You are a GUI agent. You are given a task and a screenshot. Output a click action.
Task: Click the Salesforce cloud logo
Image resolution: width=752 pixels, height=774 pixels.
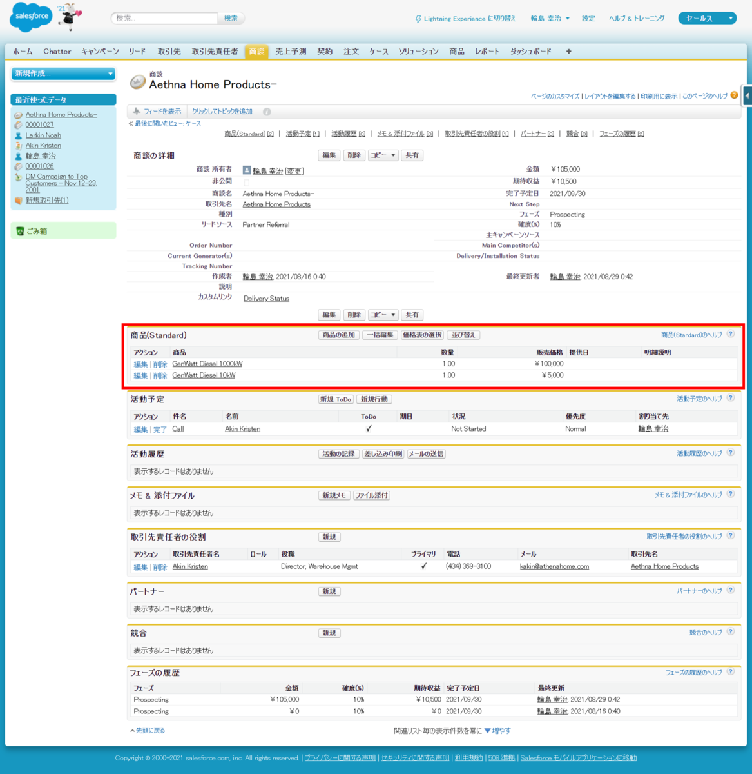(30, 17)
